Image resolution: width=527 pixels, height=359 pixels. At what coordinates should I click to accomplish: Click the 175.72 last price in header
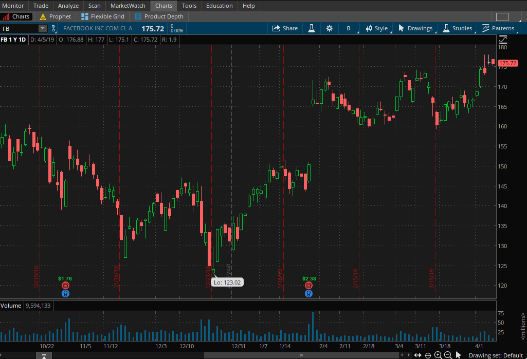coord(153,29)
